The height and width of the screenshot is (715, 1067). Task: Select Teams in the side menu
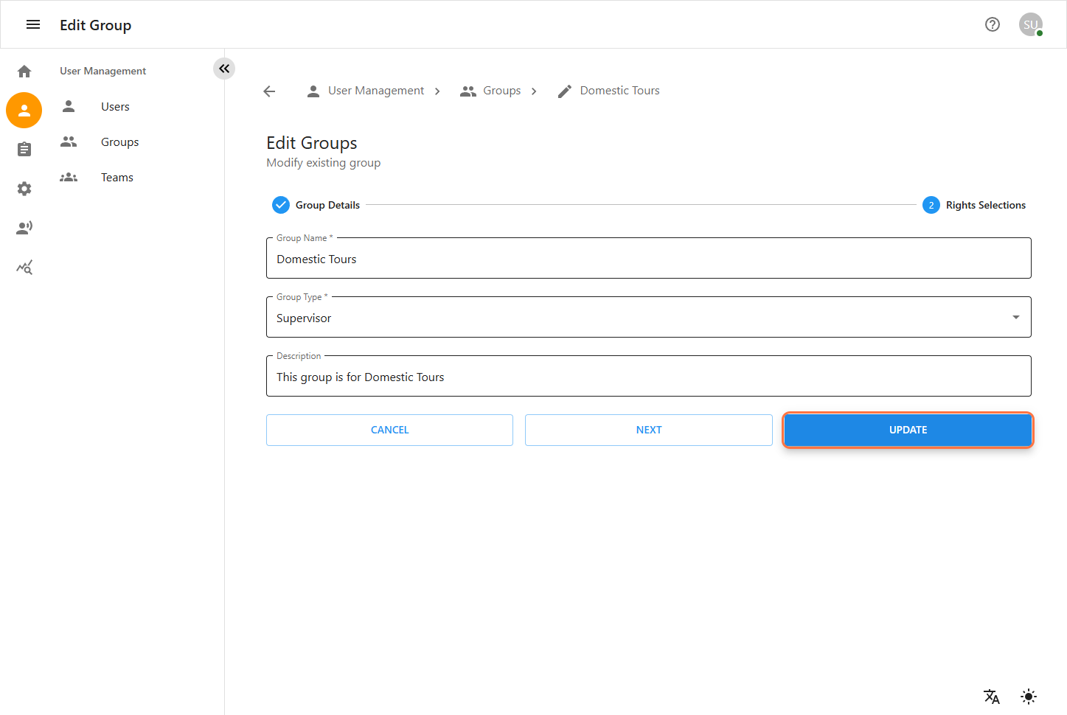pyautogui.click(x=117, y=178)
